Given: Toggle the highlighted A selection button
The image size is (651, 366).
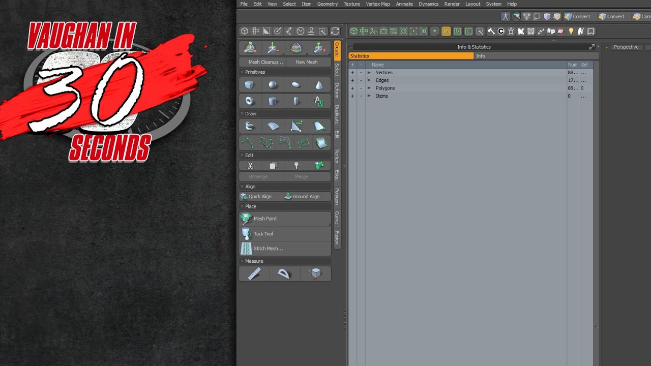Looking at the screenshot, I should pos(446,32).
